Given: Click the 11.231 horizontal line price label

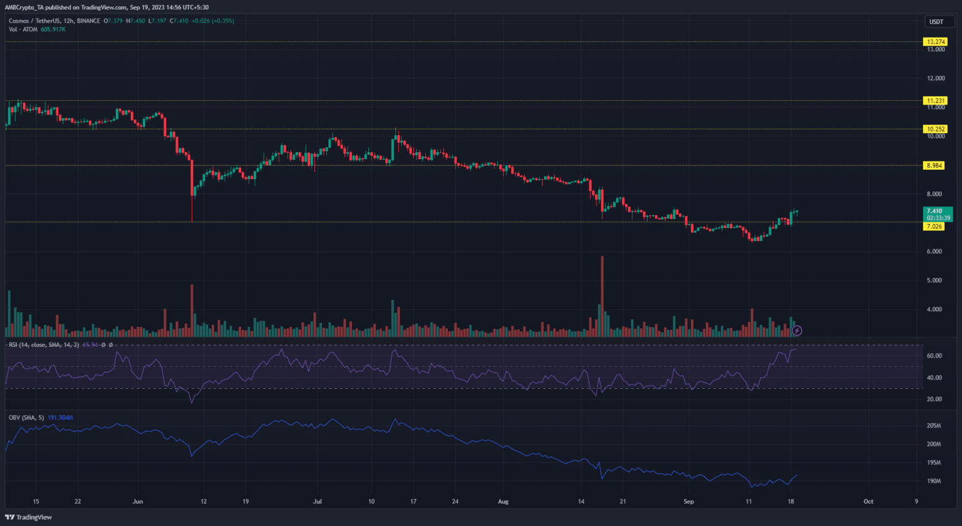Looking at the screenshot, I should [936, 101].
